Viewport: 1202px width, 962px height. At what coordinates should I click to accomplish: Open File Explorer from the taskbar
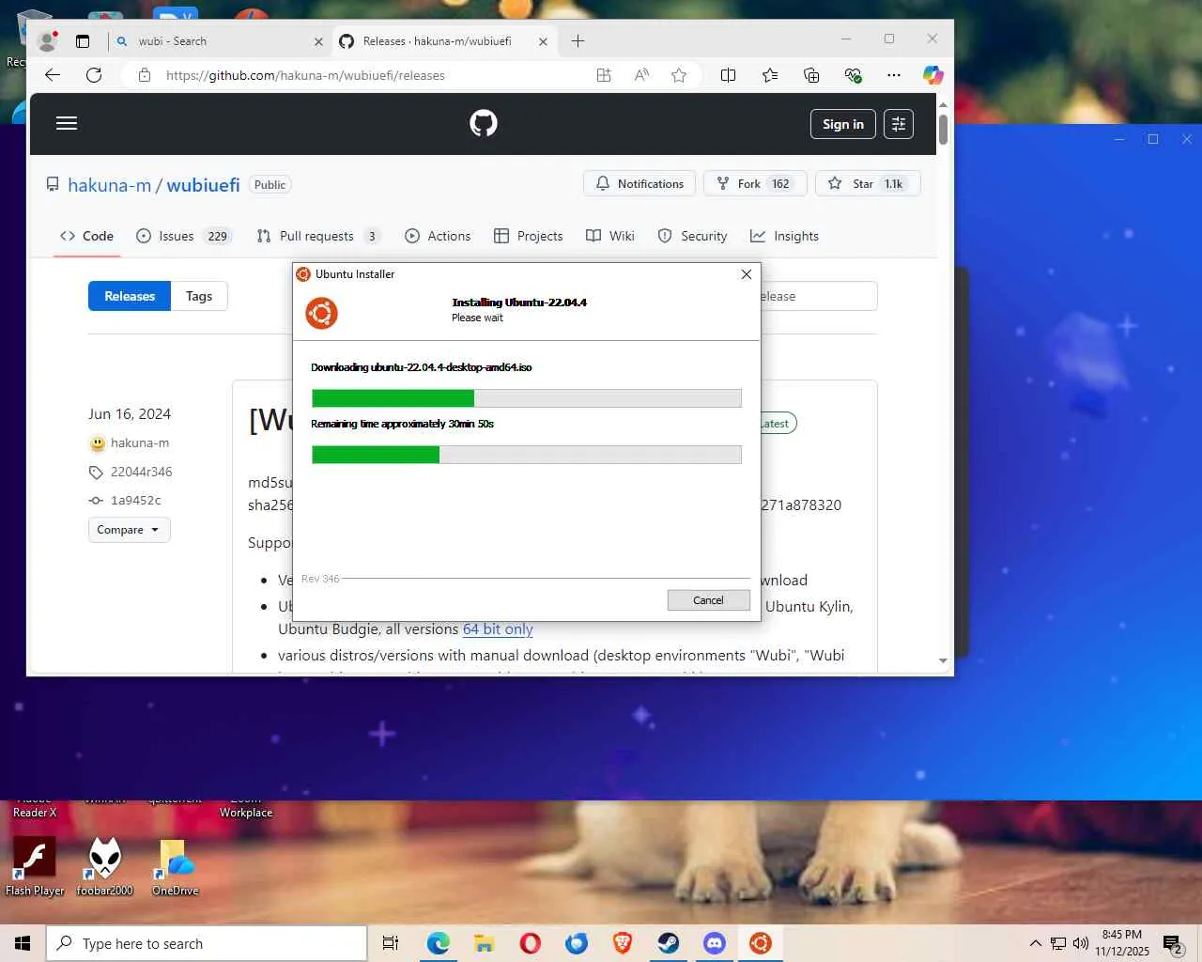point(485,943)
